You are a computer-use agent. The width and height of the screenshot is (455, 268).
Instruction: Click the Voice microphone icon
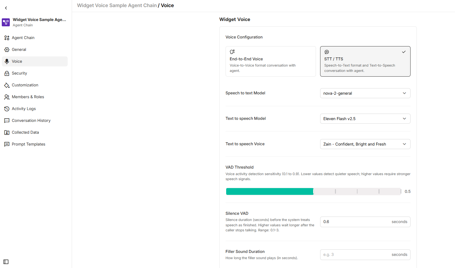[x=7, y=62]
